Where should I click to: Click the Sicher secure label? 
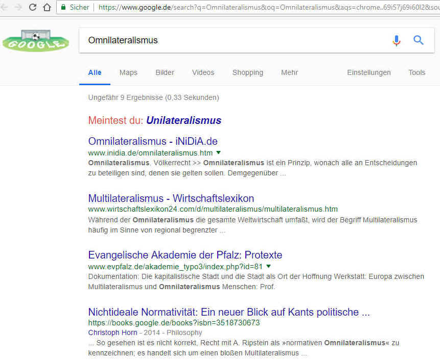click(79, 7)
